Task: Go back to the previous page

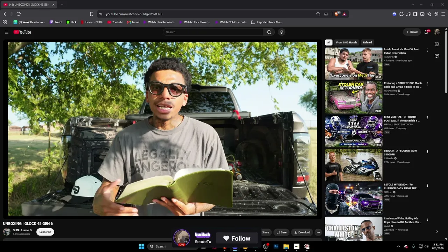Action: (5, 14)
